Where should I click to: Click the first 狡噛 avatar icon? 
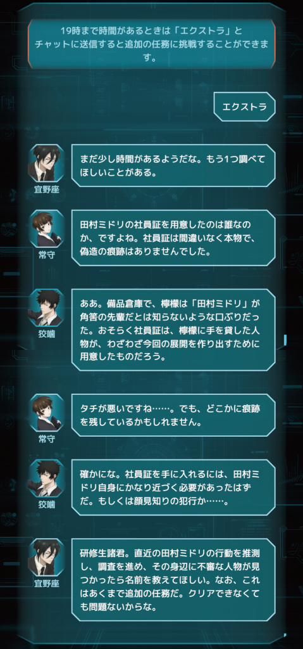46,307
